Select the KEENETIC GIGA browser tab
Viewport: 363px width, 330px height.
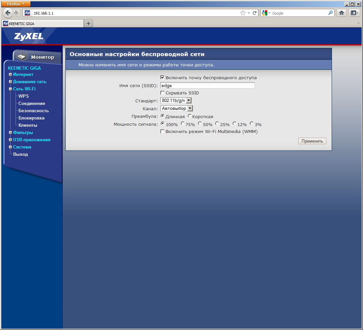[43, 24]
